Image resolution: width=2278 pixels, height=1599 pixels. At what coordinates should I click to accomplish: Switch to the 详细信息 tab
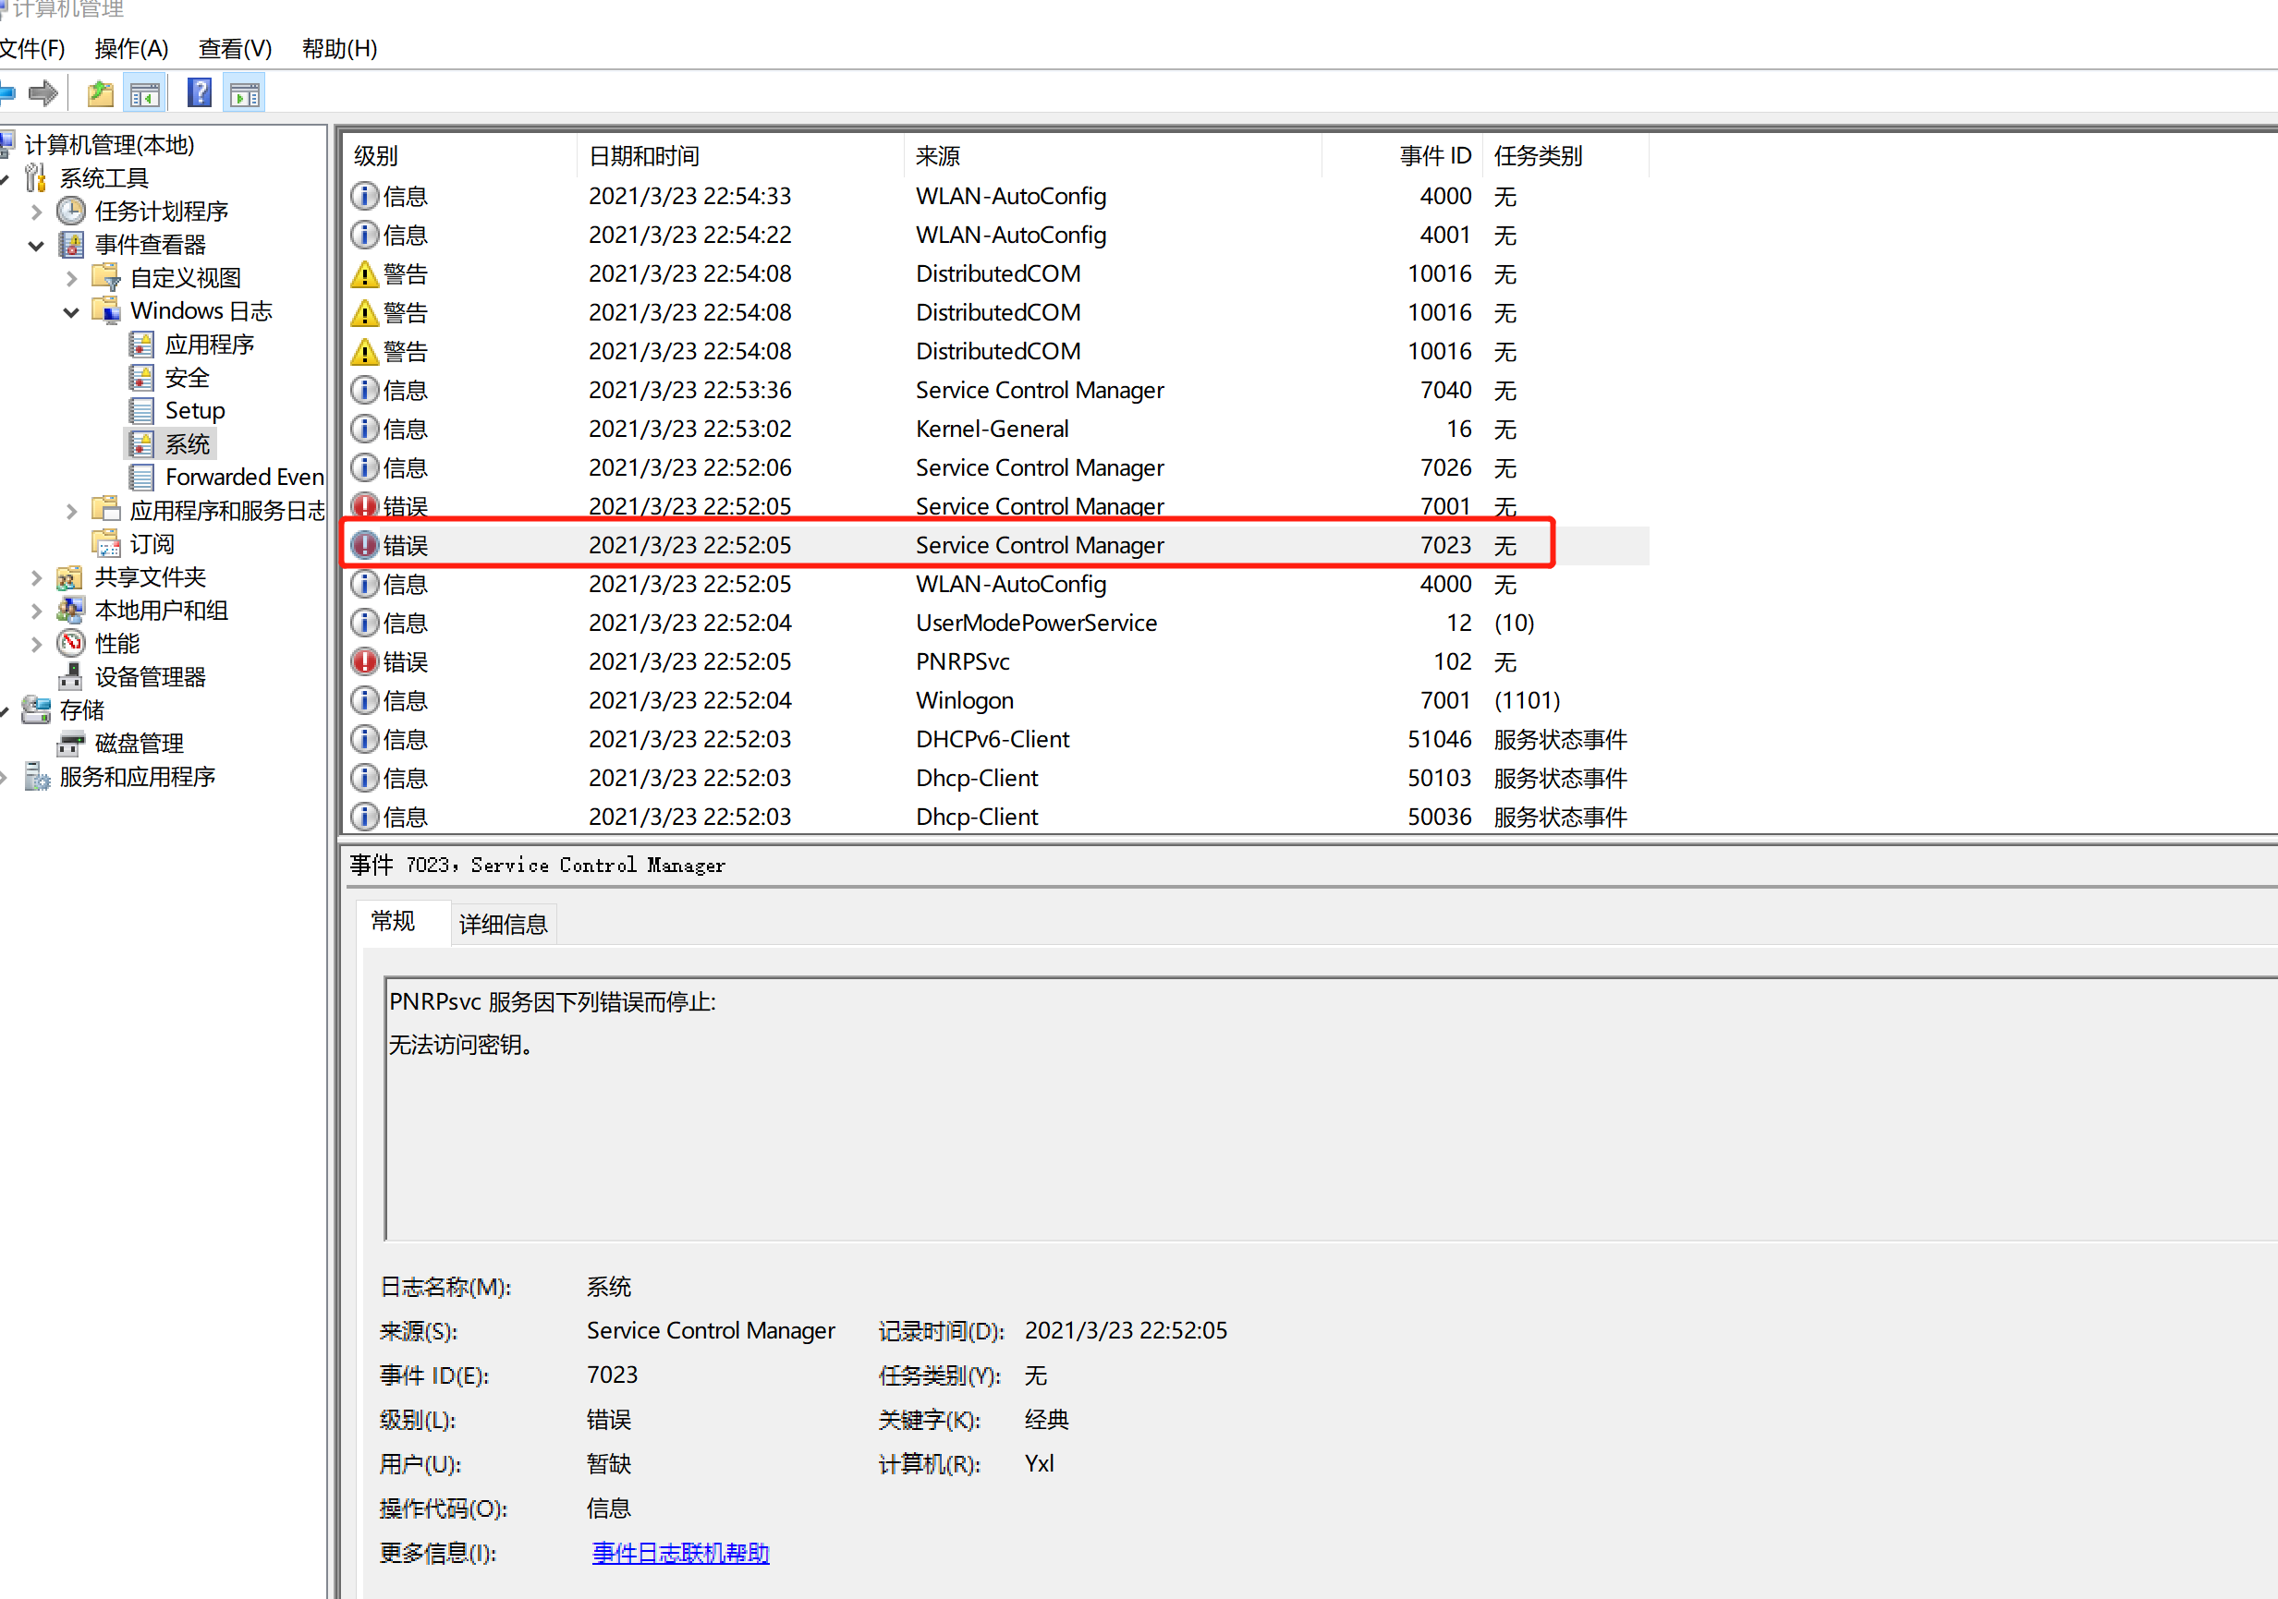(x=503, y=924)
